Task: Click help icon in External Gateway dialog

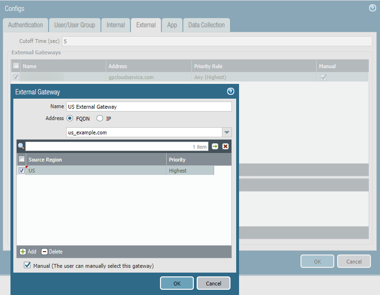Action: pyautogui.click(x=230, y=92)
